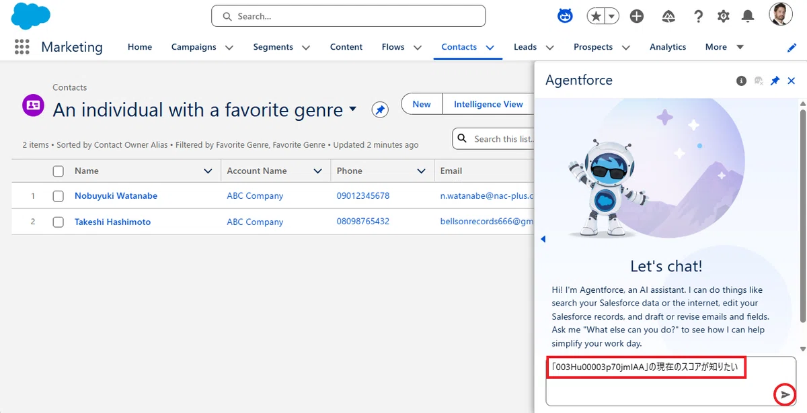Select the Takeshi Hashimoto row checkbox
The height and width of the screenshot is (413, 807).
[59, 222]
